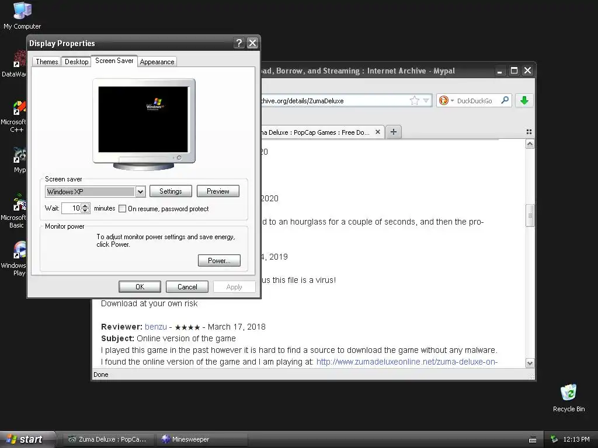Viewport: 598px width, 448px height.
Task: Open the Windows Media Player desktop shortcut
Action: point(14,259)
